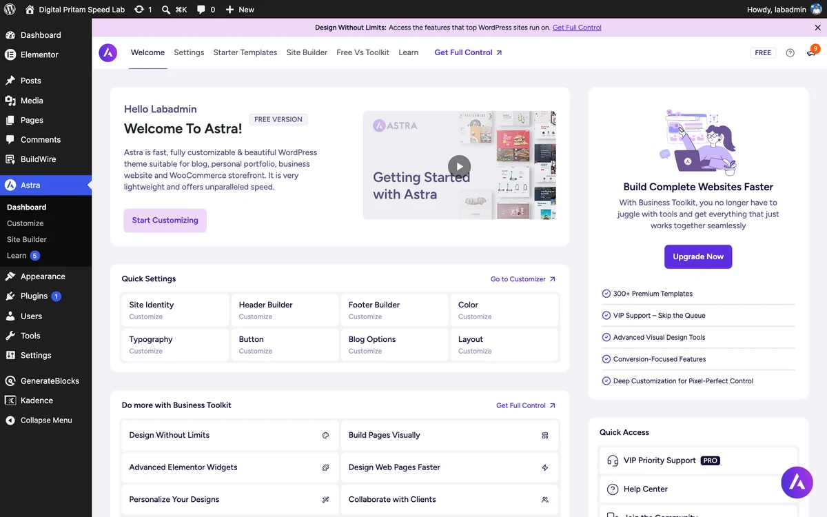Click the Upgrade Now button
Viewport: 827px width, 517px height.
(x=698, y=256)
